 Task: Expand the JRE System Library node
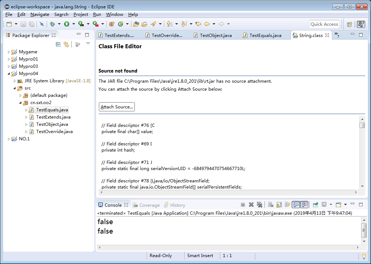14,81
